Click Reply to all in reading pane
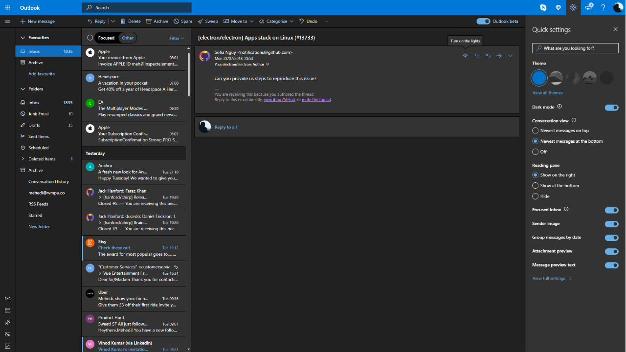 click(225, 127)
